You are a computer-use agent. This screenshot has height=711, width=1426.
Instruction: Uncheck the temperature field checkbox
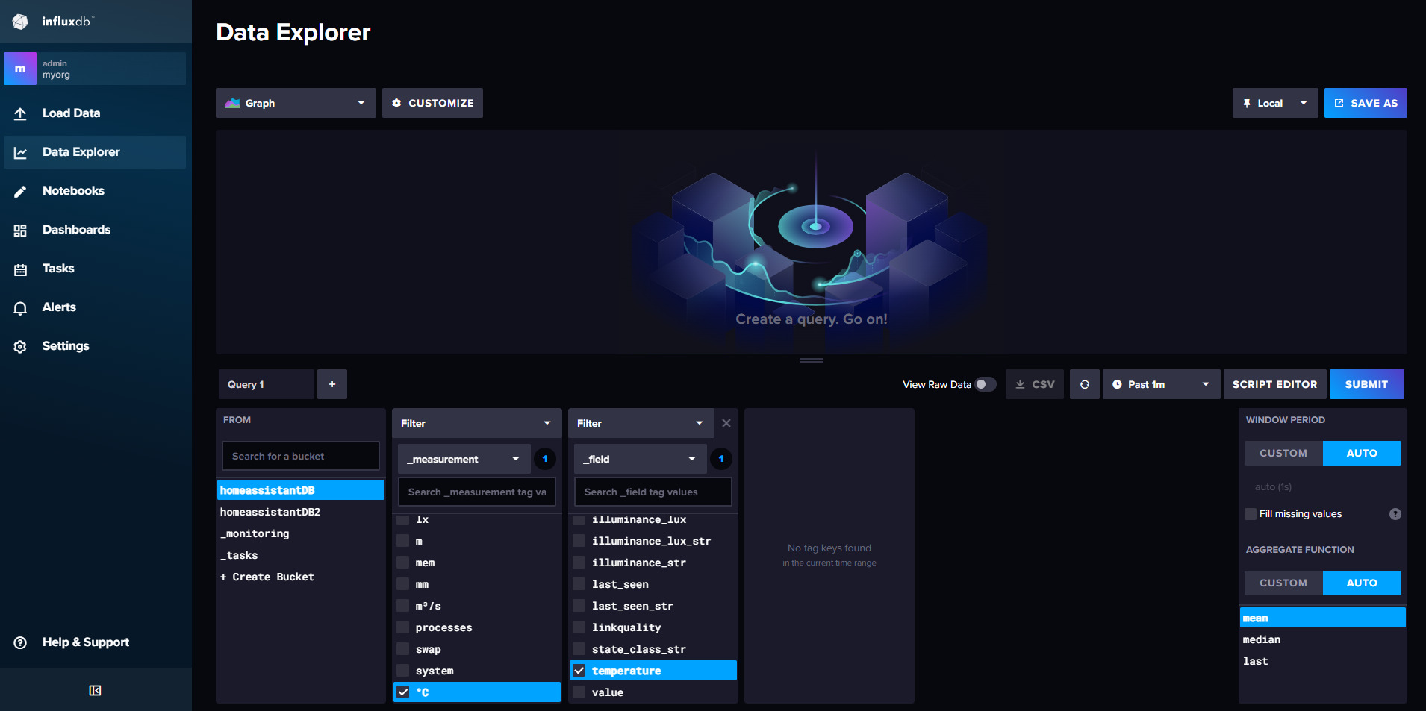click(579, 671)
